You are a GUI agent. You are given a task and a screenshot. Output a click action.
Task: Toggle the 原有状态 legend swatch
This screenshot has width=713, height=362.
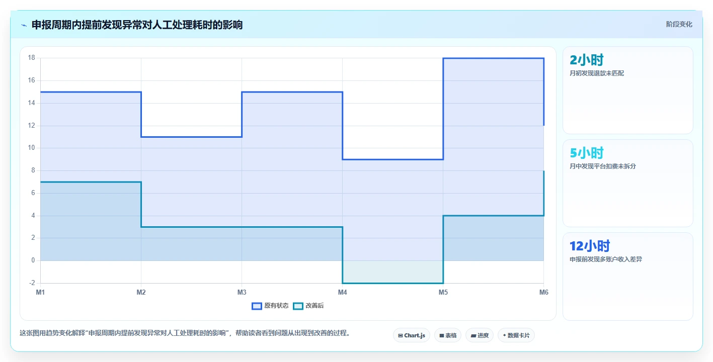tap(257, 306)
